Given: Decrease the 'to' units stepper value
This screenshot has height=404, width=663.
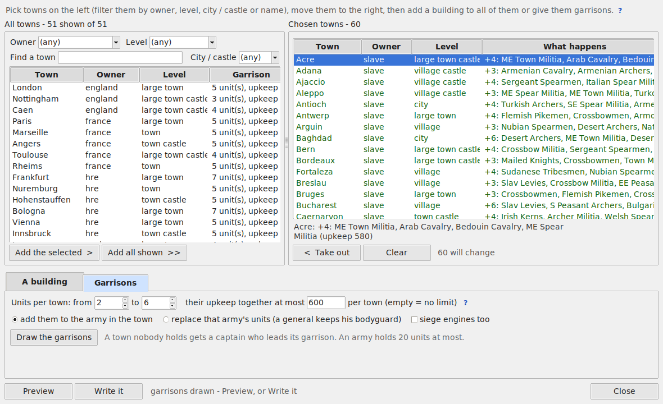Looking at the screenshot, I should tap(172, 306).
